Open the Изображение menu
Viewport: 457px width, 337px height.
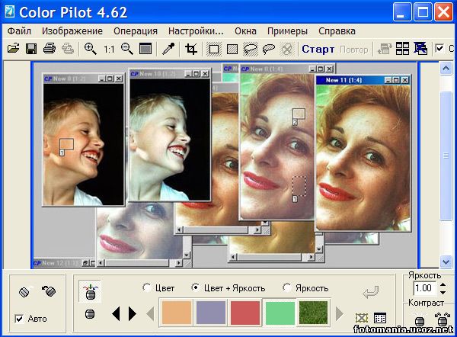[x=72, y=31]
